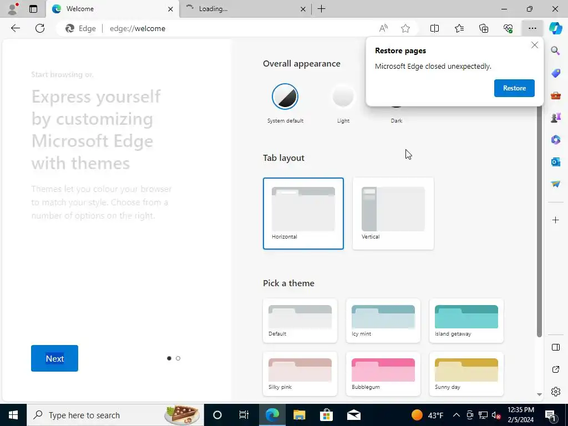Open Windows Start menu
Viewport: 568px width, 426px height.
click(13, 415)
